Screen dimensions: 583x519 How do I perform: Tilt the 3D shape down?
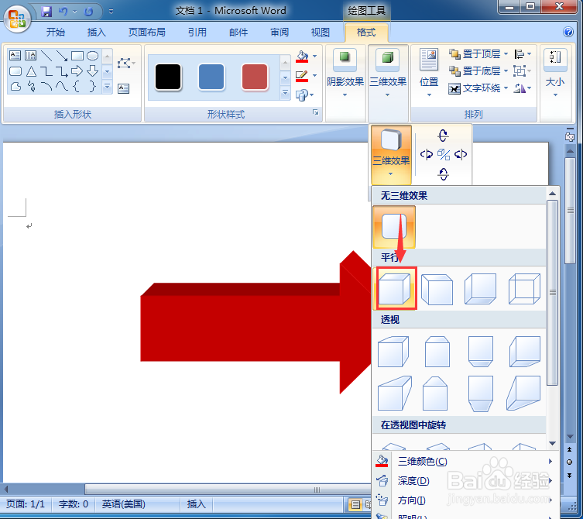443,174
